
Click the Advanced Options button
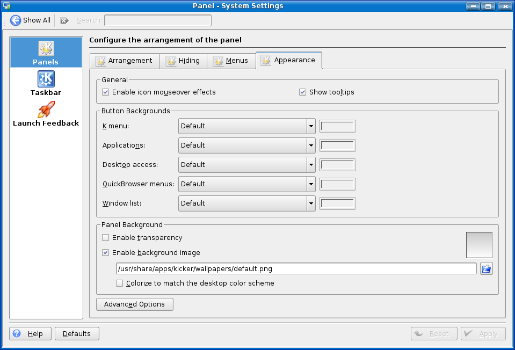[134, 304]
